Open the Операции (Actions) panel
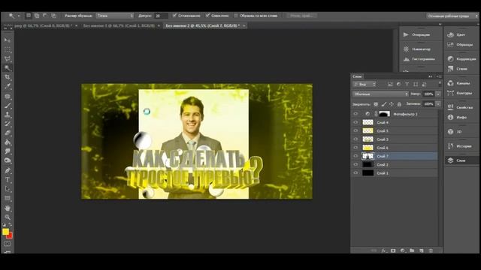 pos(421,34)
